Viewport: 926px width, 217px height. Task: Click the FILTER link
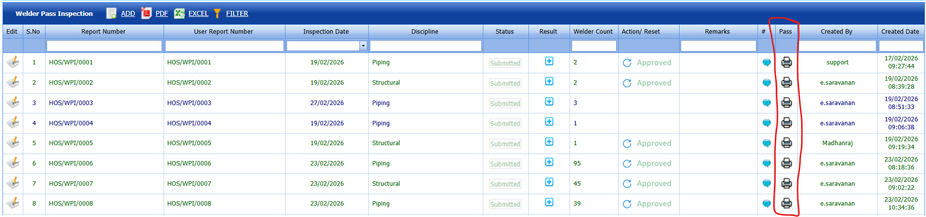click(237, 13)
